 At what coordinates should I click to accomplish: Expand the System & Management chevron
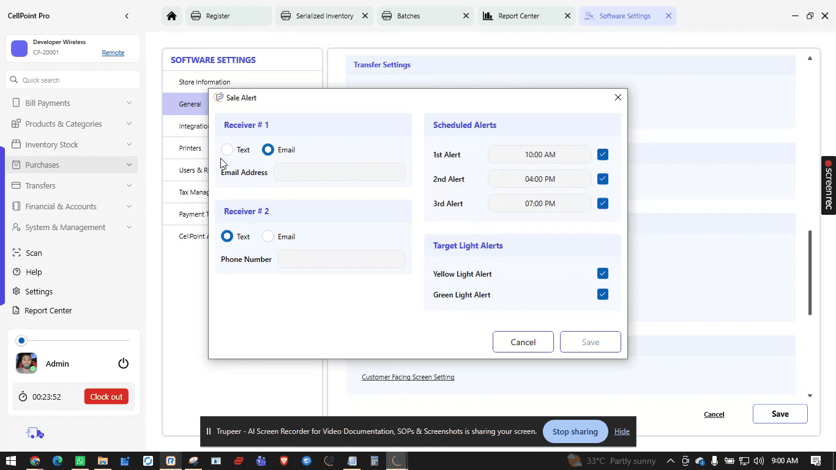129,227
